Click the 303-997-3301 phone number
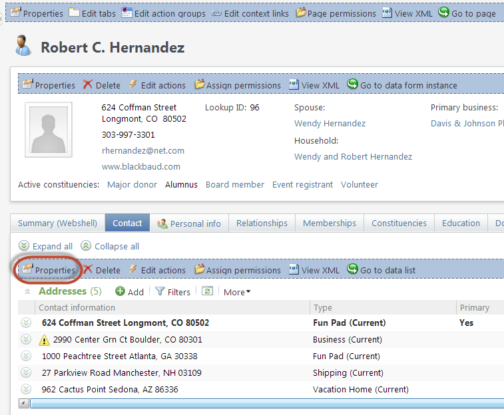 (x=128, y=134)
